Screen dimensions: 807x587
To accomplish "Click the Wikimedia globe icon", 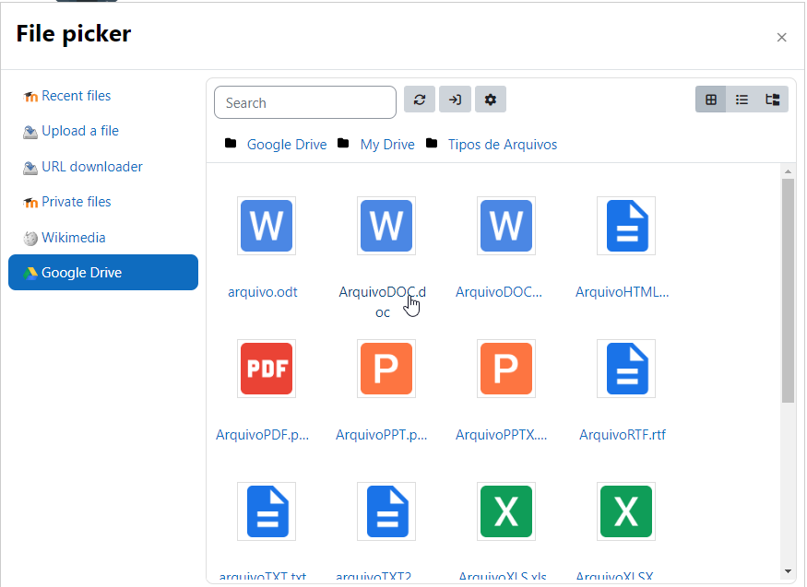I will [30, 238].
